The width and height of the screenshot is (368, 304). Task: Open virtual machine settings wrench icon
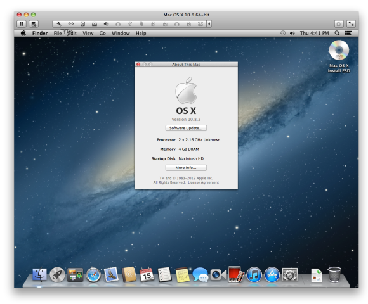(x=58, y=23)
